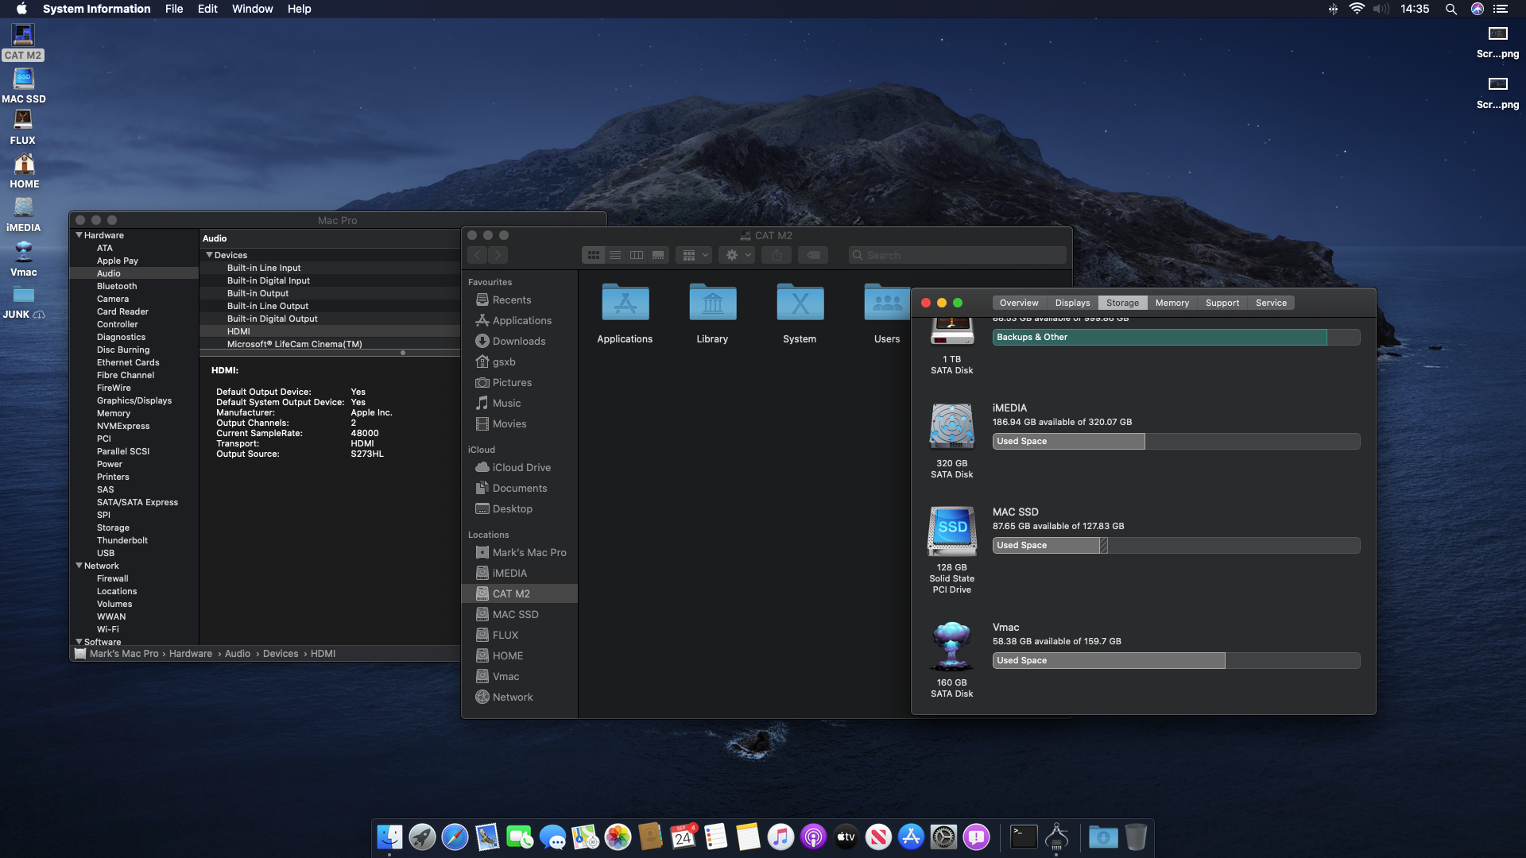Select Graphics/Displays in Hardware list

coord(134,400)
